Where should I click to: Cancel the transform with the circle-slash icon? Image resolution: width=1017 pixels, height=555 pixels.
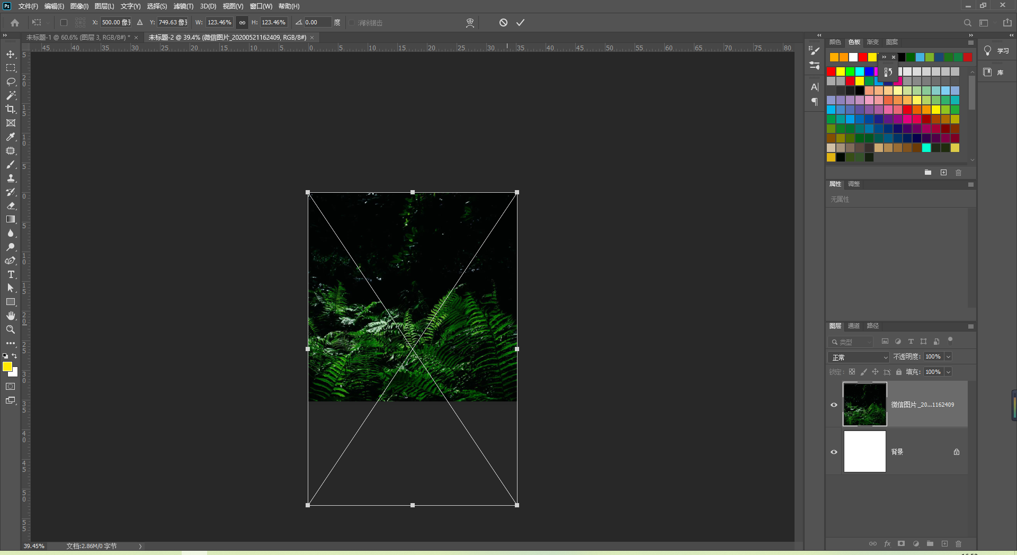click(503, 22)
